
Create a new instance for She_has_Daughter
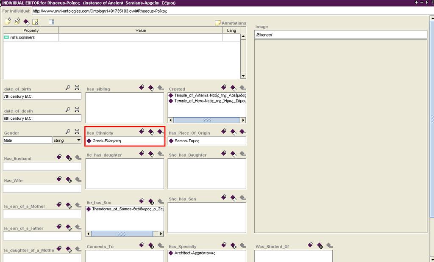pyautogui.click(x=224, y=153)
